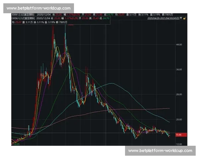This screenshot has height=159, width=199.
Task: Click the 28.00 price axis label
Action: pyautogui.click(x=179, y=94)
